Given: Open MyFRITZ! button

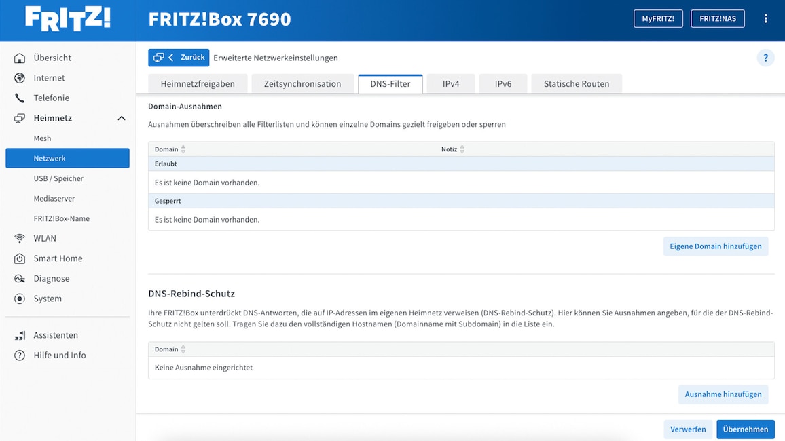Looking at the screenshot, I should click(658, 18).
